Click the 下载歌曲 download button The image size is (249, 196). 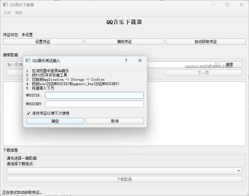click(x=124, y=179)
